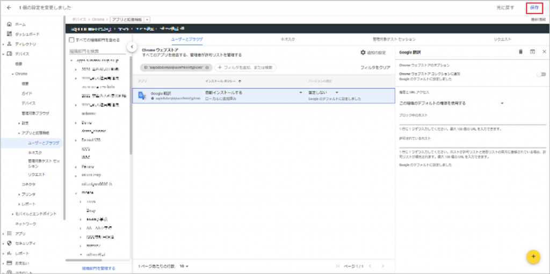550x274 pixels.
Task: Click the 追加の設定 gear icon
Action: tap(363, 52)
